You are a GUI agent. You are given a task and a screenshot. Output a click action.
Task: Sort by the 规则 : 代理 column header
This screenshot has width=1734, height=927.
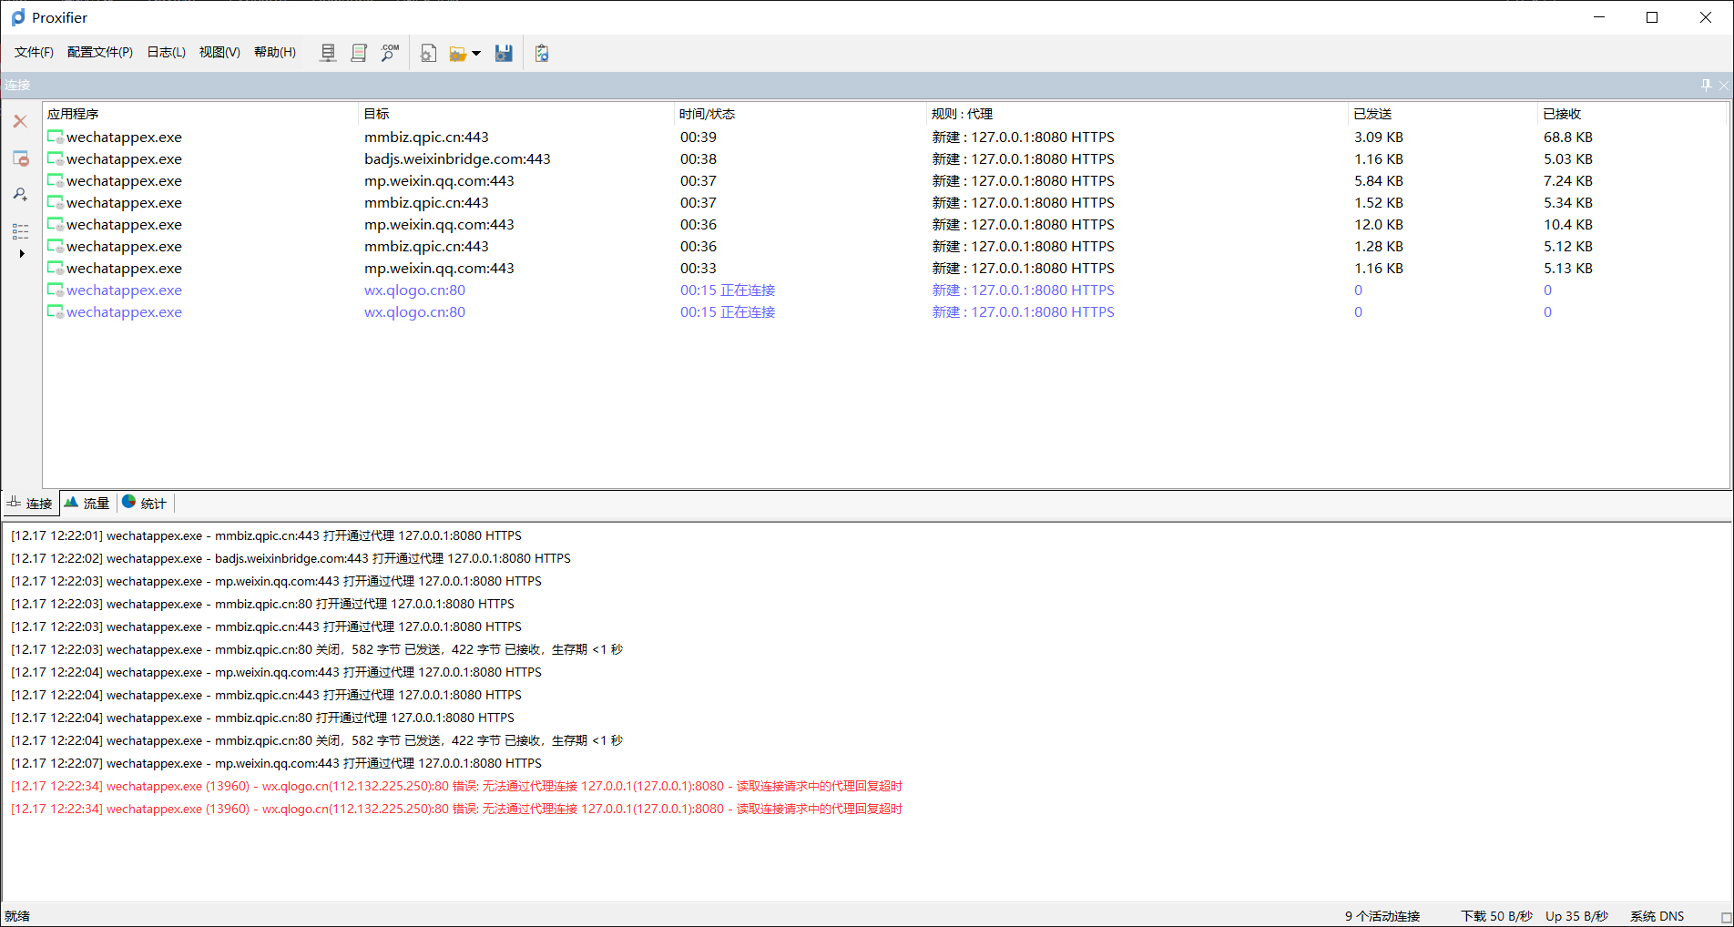[1137, 114]
